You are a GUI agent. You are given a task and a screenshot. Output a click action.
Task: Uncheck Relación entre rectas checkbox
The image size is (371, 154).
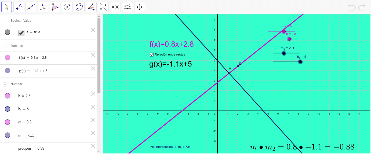(152, 54)
